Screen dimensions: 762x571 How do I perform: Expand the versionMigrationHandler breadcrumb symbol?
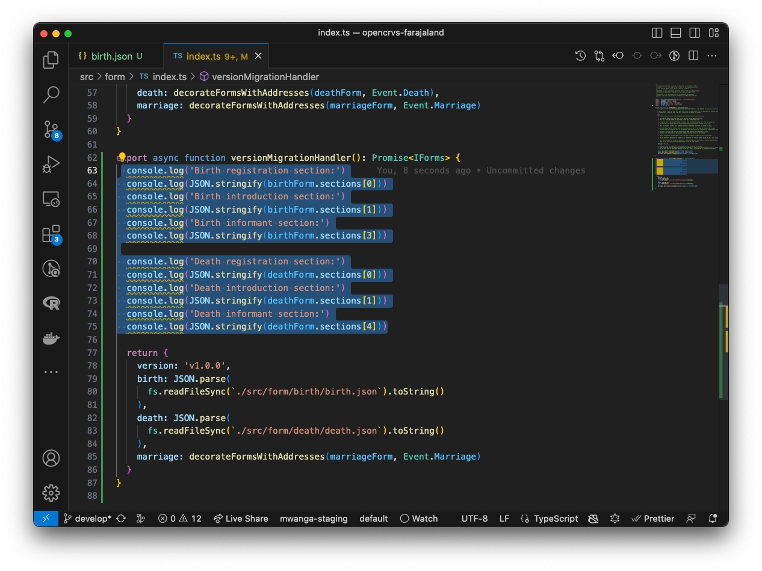(259, 76)
